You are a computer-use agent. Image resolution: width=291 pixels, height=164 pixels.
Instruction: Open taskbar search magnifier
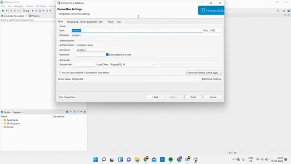(x=104, y=159)
